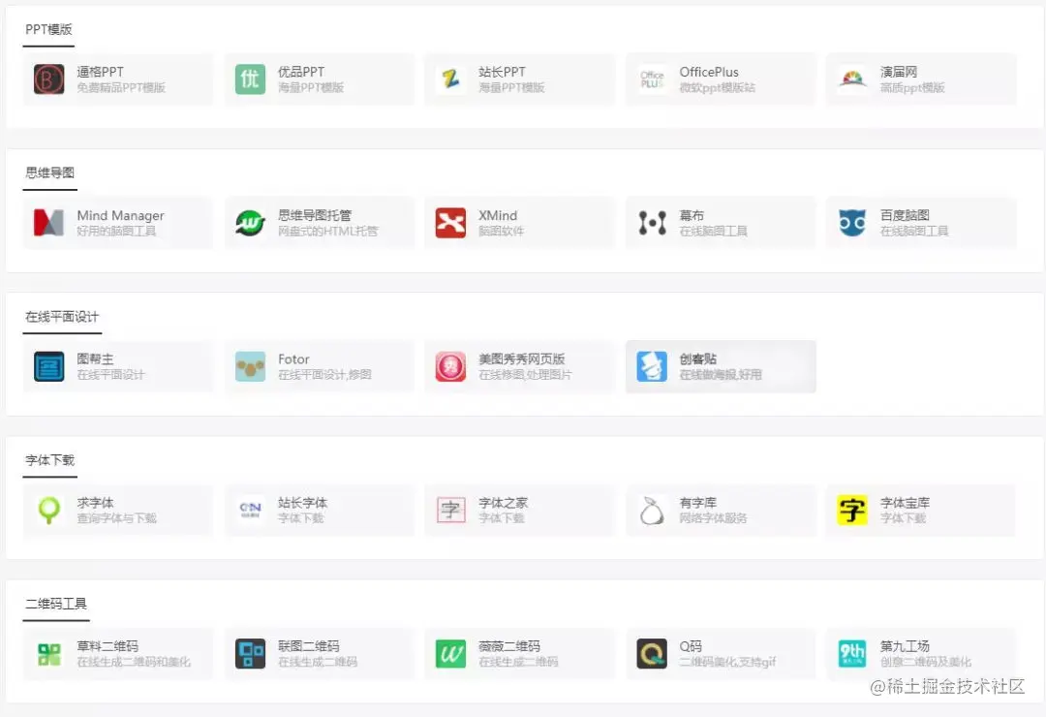Click the 在线生成二维码和美化 description
Image resolution: width=1046 pixels, height=717 pixels.
click(x=134, y=662)
